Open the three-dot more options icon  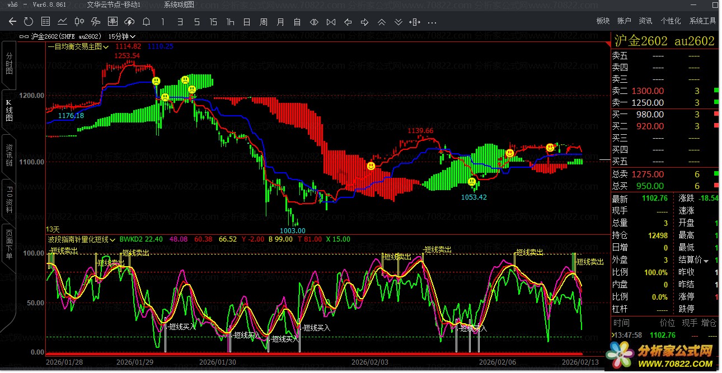point(432,22)
